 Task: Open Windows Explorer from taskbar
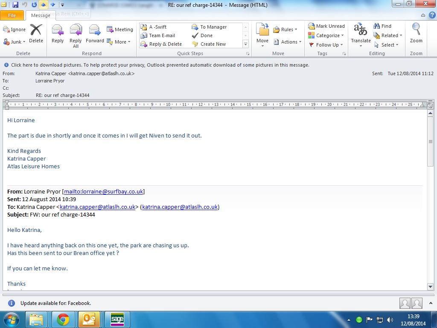36,319
